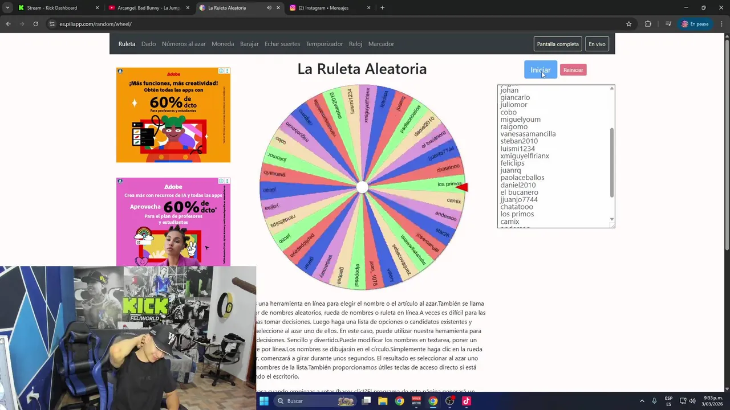Open File Explorer from taskbar
Viewport: 730px width, 410px height.
point(383,401)
